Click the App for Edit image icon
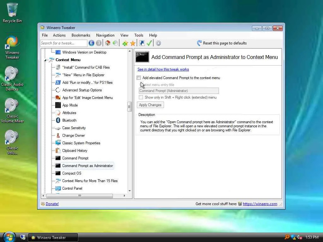 [x=58, y=98]
